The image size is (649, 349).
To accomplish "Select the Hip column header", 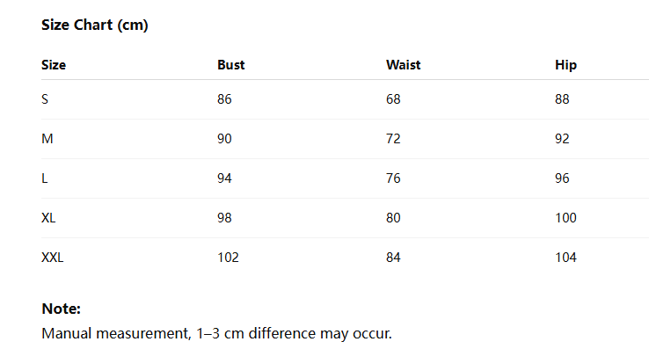I will (x=565, y=65).
